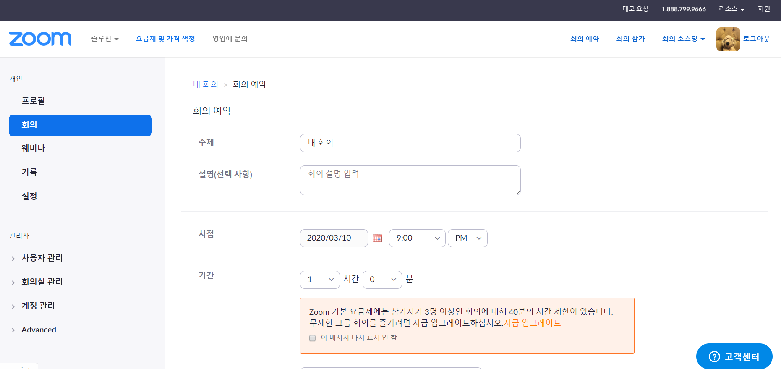Click the 주제 input field
Screen dimensions: 781x369
(410, 143)
